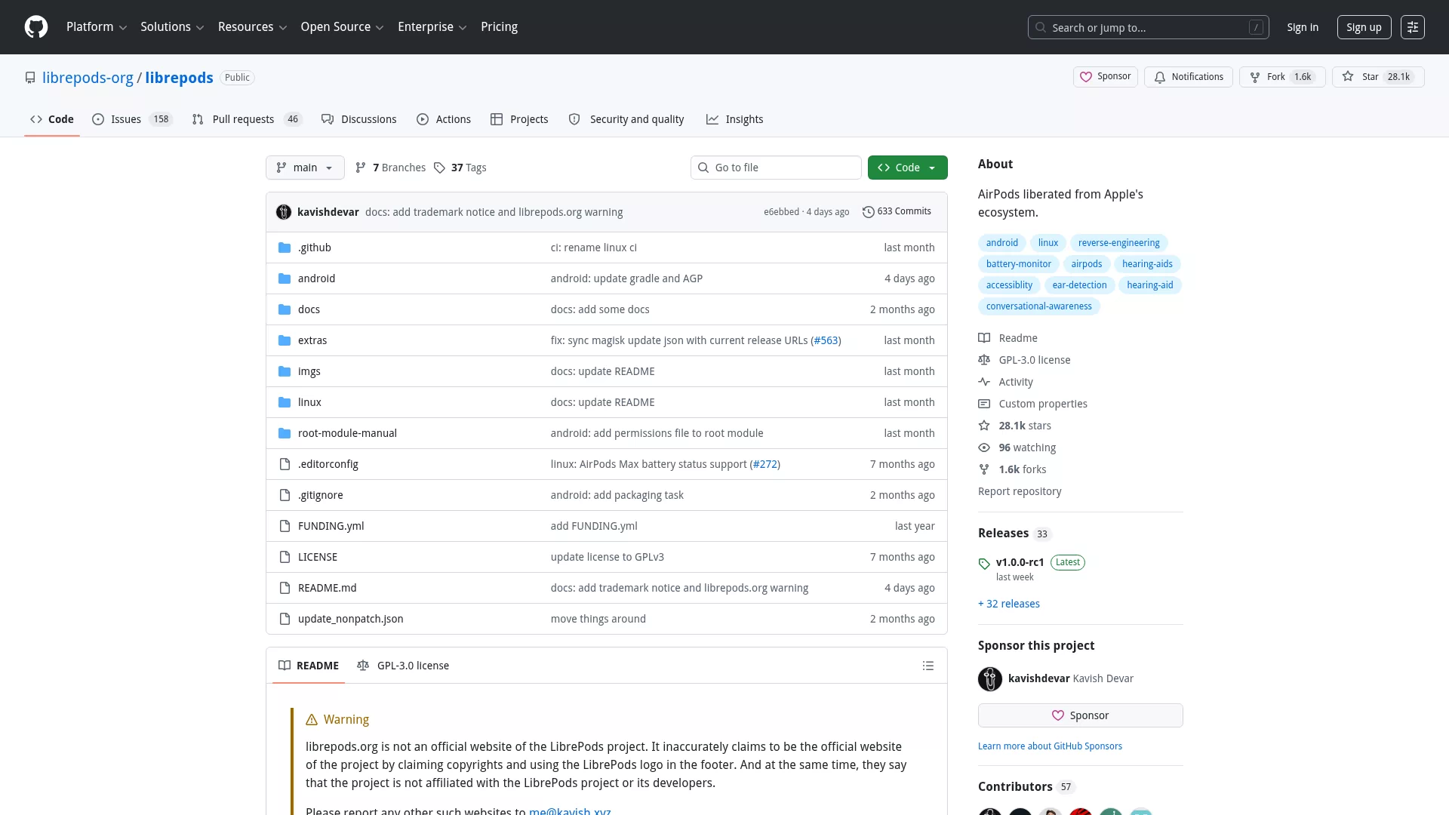Screen dimensions: 1449x815
Task: Expand the Resources menu
Action: [252, 27]
